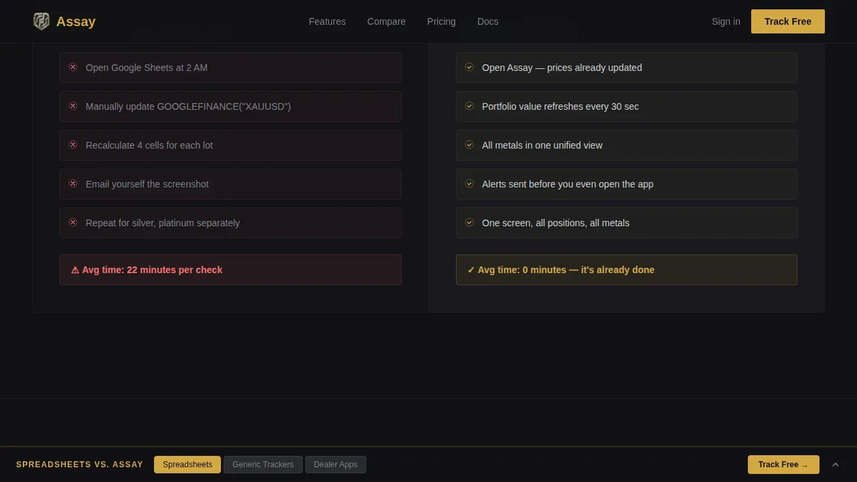
Task: Click X icon next to Email yourself the screenshot
Action: (73, 183)
